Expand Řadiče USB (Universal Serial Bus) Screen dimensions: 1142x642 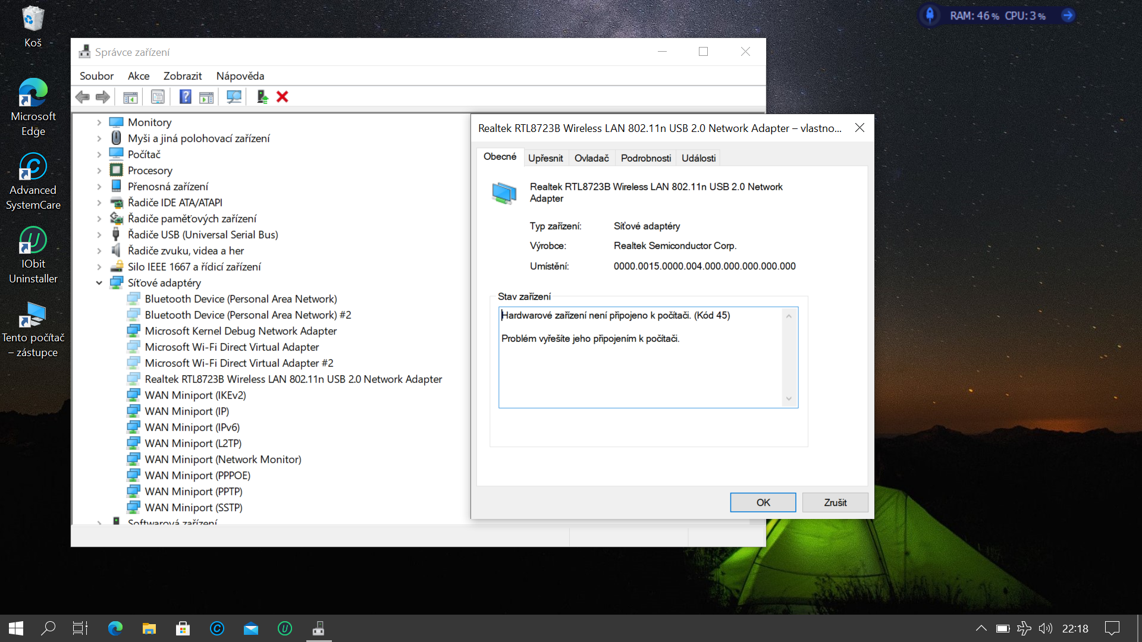[99, 235]
